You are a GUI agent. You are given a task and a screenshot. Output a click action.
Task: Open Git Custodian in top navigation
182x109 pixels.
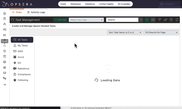(x=124, y=4)
